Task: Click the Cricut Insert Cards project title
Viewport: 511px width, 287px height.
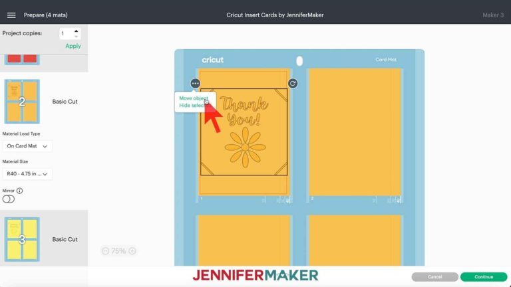Action: coord(275,15)
